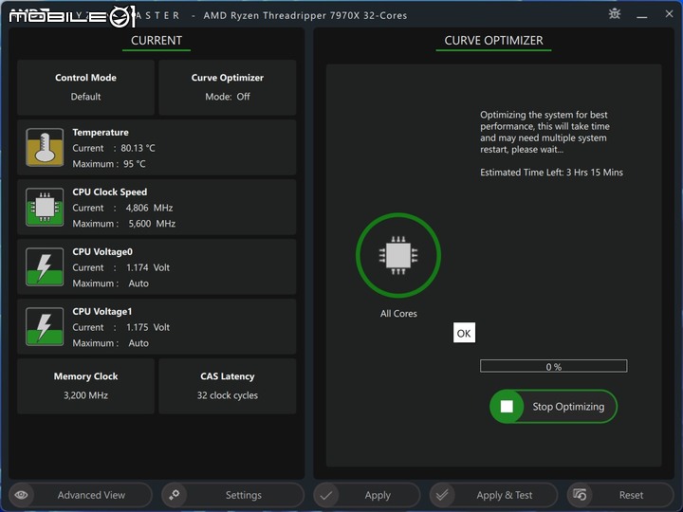Close the Ryzen Master window
The height and width of the screenshot is (512, 683).
(669, 14)
